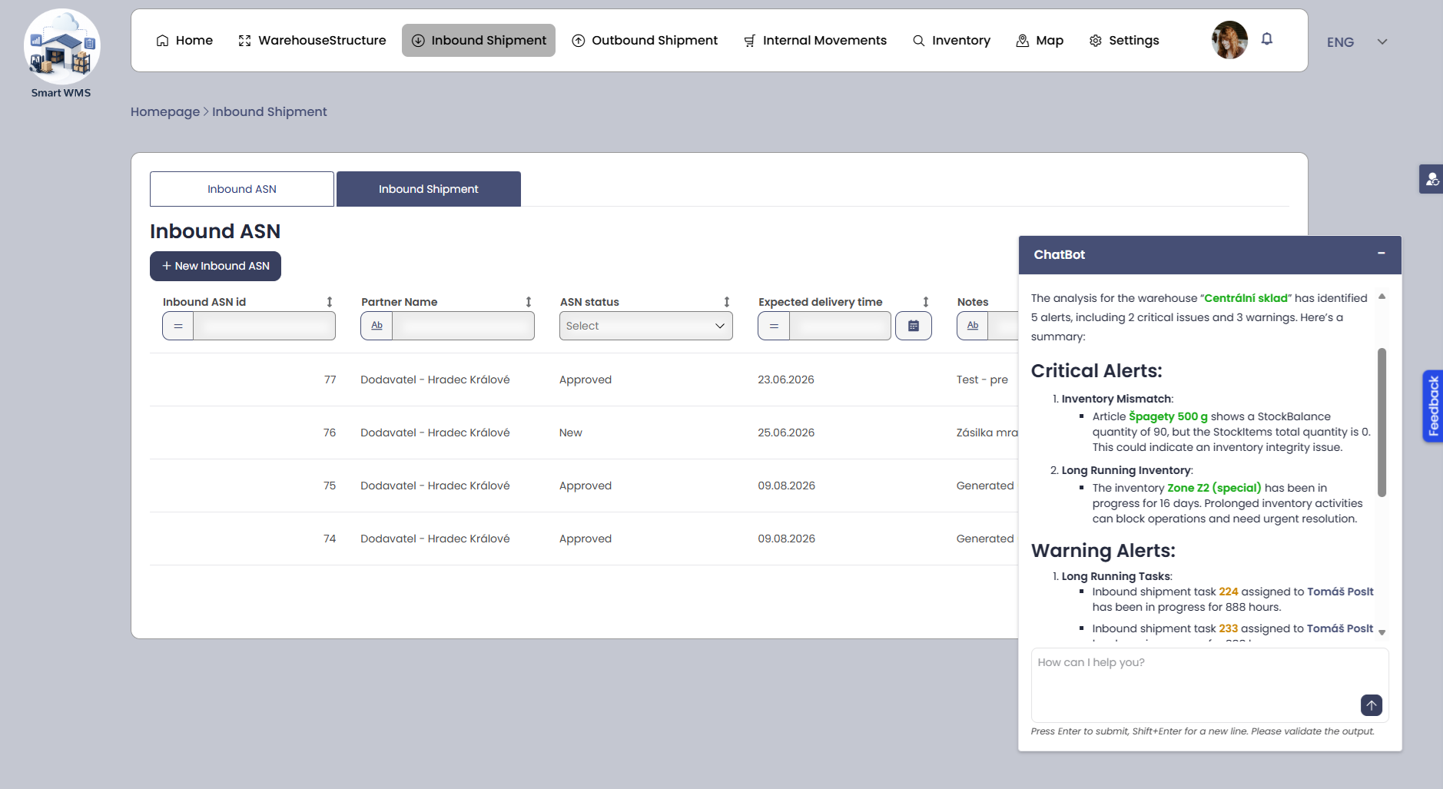This screenshot has height=789, width=1443.
Task: Open inbound shipment task 224 link
Action: pos(1229,592)
